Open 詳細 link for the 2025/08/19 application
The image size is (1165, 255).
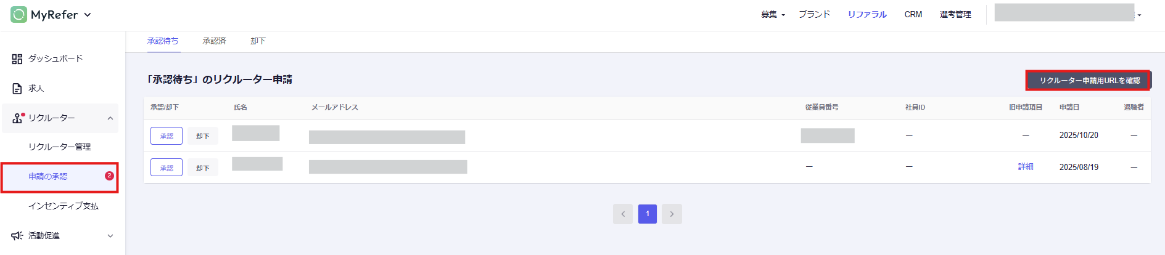(1025, 167)
